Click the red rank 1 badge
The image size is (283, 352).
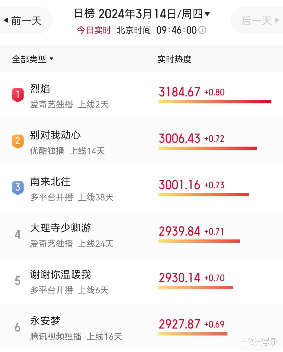click(18, 95)
